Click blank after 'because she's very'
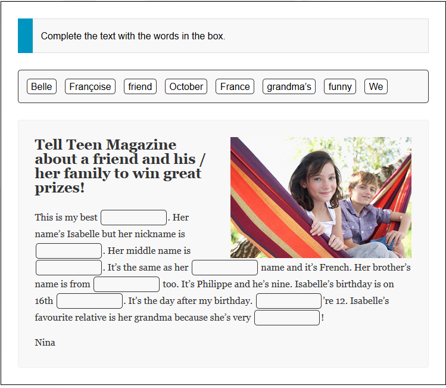 [287, 318]
